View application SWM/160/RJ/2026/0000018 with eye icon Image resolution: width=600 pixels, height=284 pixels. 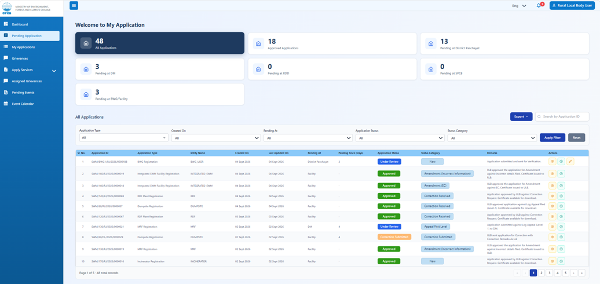(x=552, y=185)
